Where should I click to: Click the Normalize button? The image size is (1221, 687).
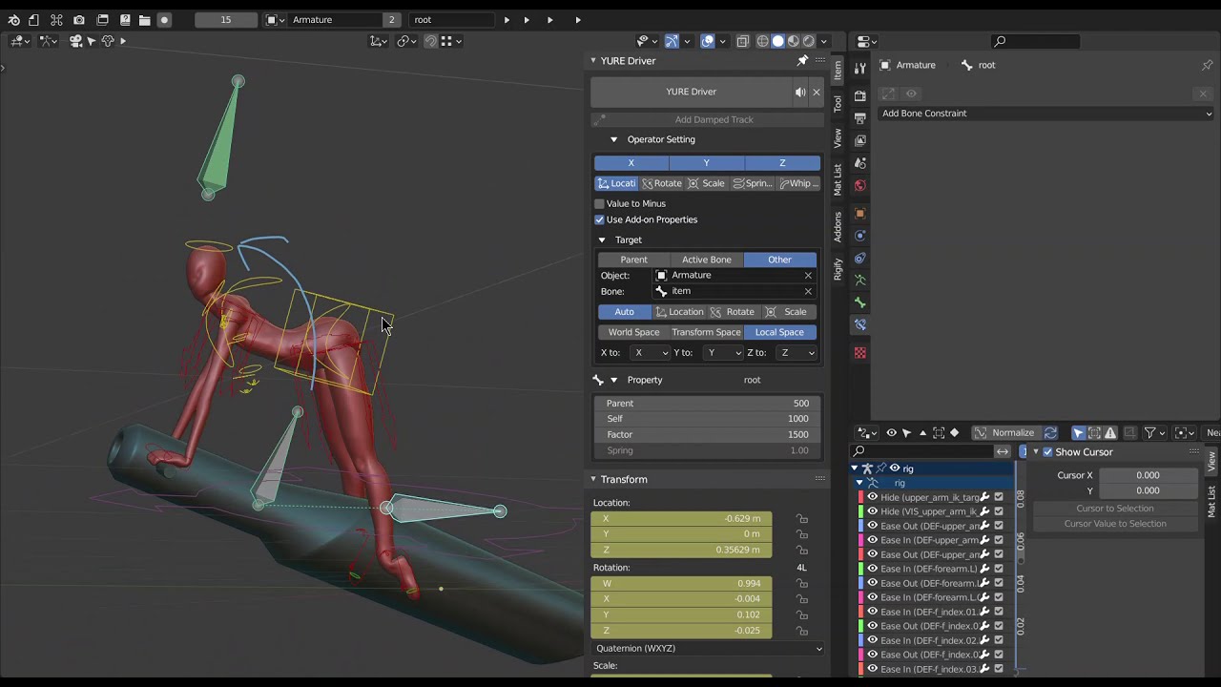pos(1005,432)
